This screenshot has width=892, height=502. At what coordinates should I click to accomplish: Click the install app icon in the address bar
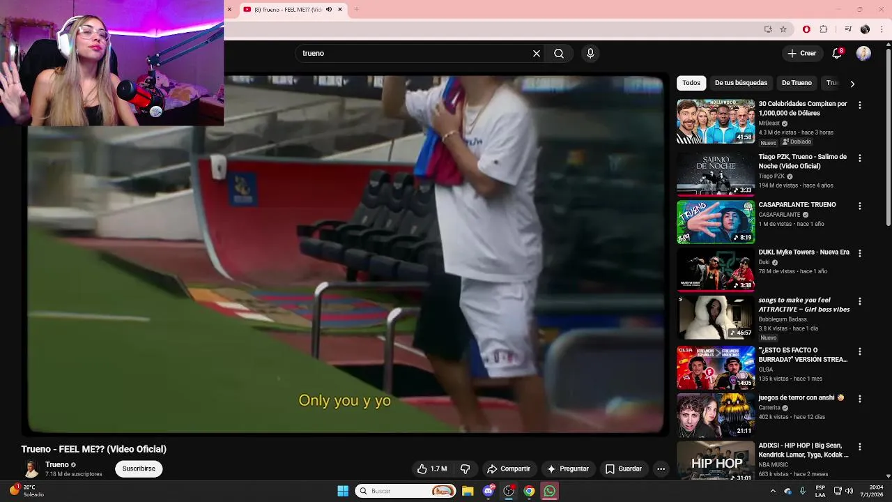tap(768, 29)
